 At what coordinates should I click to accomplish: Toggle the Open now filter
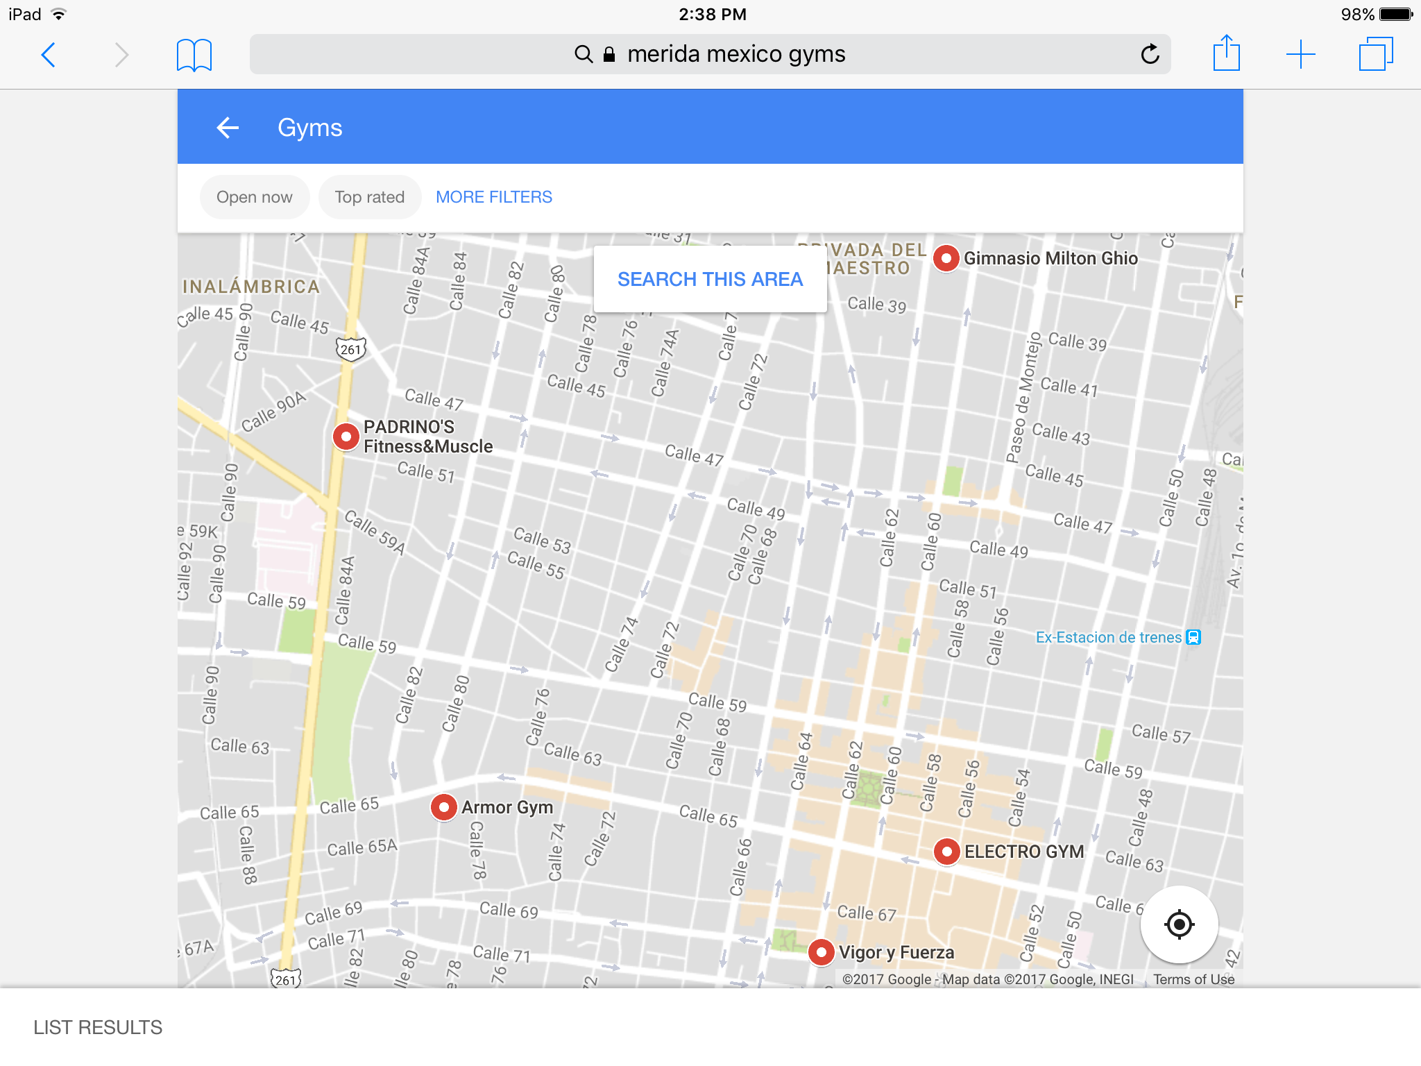pos(254,197)
